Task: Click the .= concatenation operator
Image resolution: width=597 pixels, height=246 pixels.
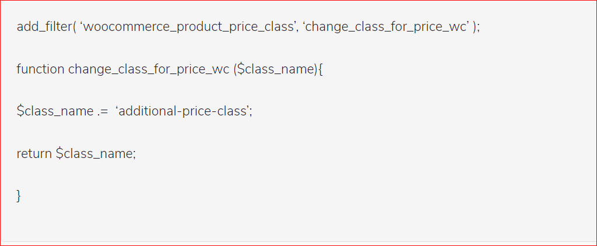Action: pyautogui.click(x=103, y=111)
